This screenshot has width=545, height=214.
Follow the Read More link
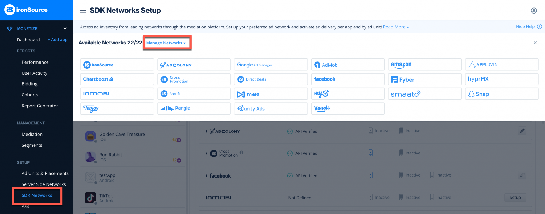pos(396,27)
